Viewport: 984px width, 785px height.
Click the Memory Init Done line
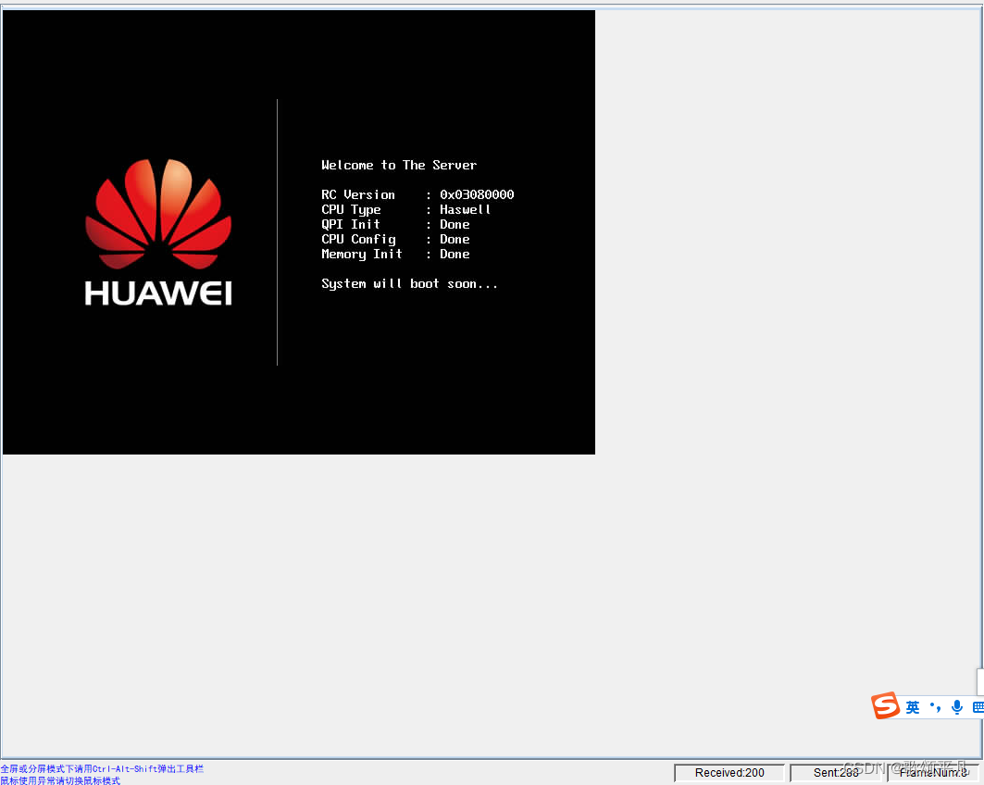click(395, 254)
